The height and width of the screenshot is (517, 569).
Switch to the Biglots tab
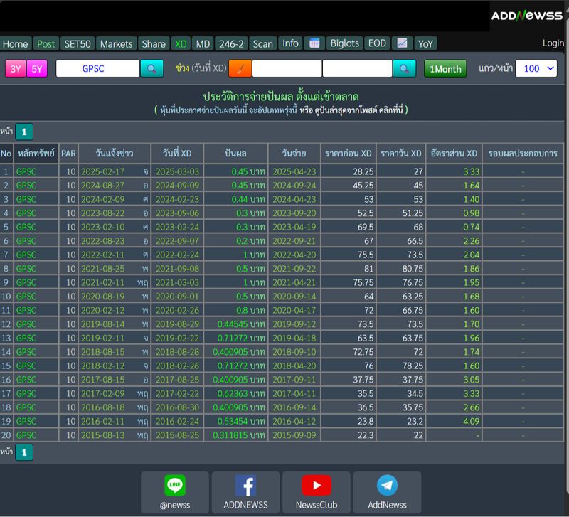[345, 43]
